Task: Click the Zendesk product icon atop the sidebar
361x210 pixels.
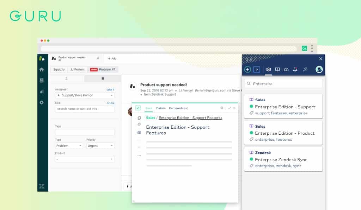Action: point(42,59)
